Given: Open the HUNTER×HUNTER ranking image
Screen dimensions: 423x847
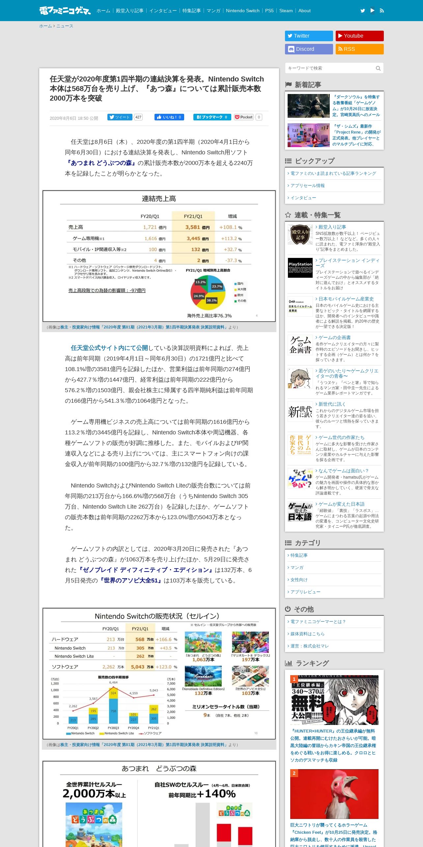Looking at the screenshot, I should point(334,700).
